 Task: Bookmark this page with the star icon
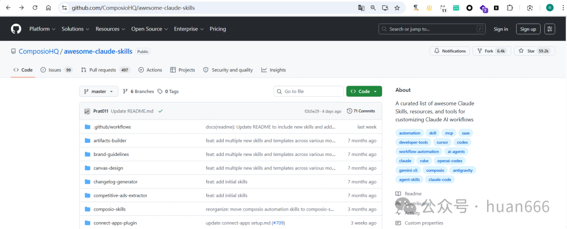click(x=397, y=7)
